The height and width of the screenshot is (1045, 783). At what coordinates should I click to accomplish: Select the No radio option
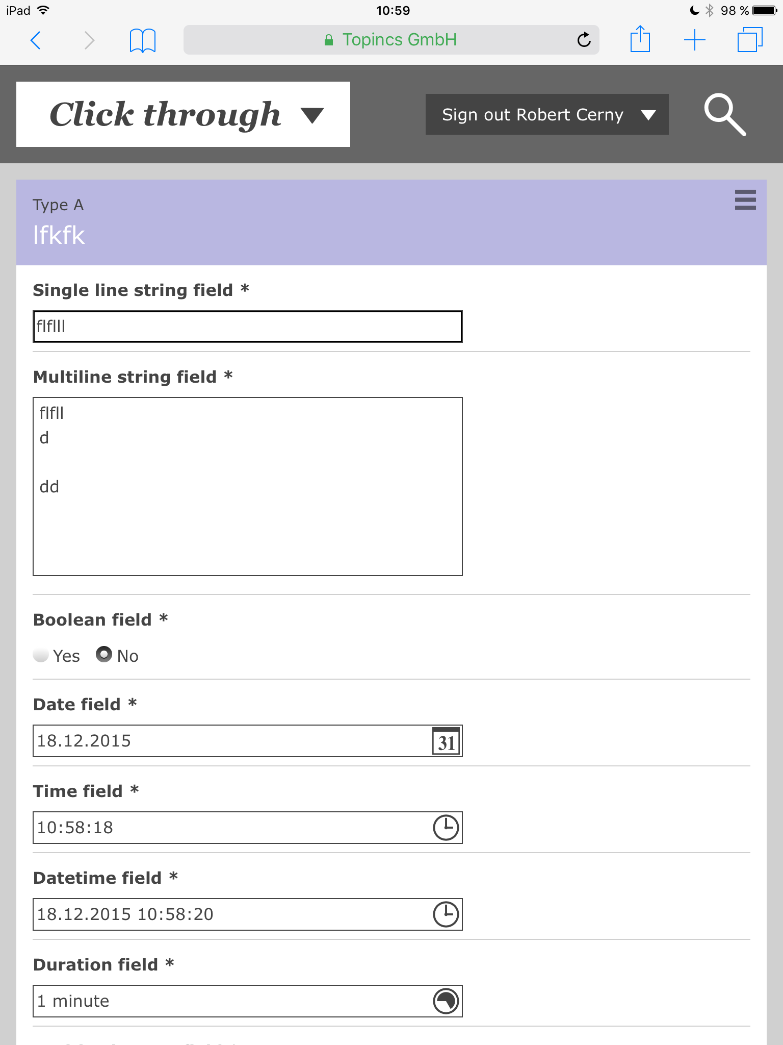point(104,655)
